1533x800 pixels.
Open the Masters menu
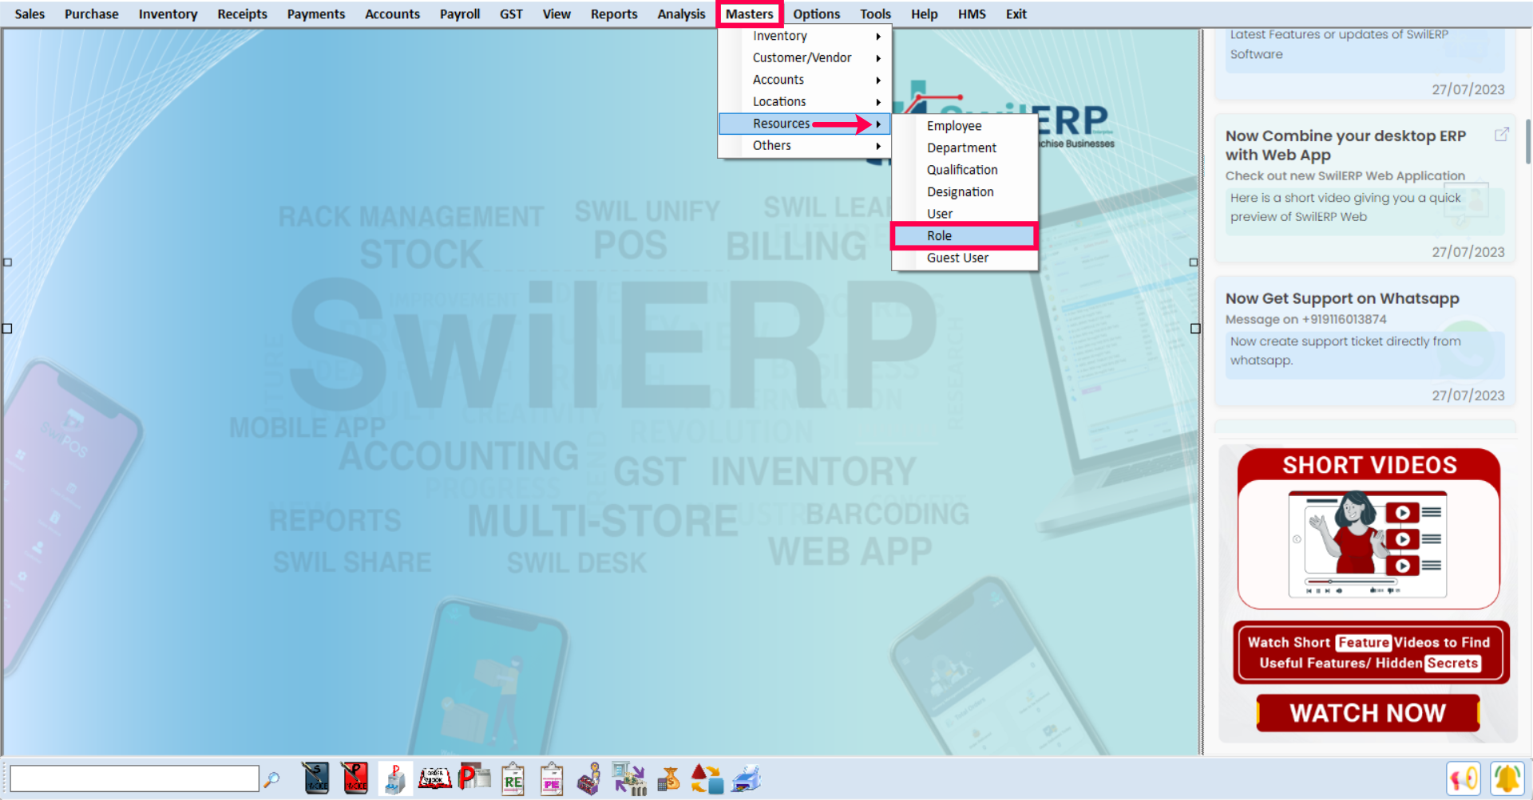tap(750, 14)
